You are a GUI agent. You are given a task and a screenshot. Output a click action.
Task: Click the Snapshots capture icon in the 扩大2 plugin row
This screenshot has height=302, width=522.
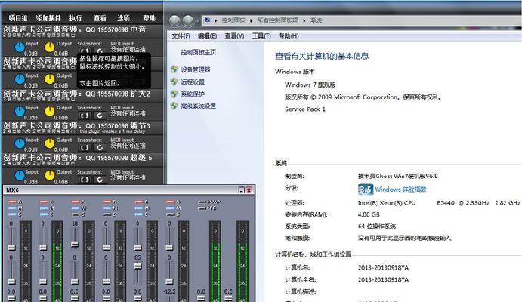tap(85, 116)
